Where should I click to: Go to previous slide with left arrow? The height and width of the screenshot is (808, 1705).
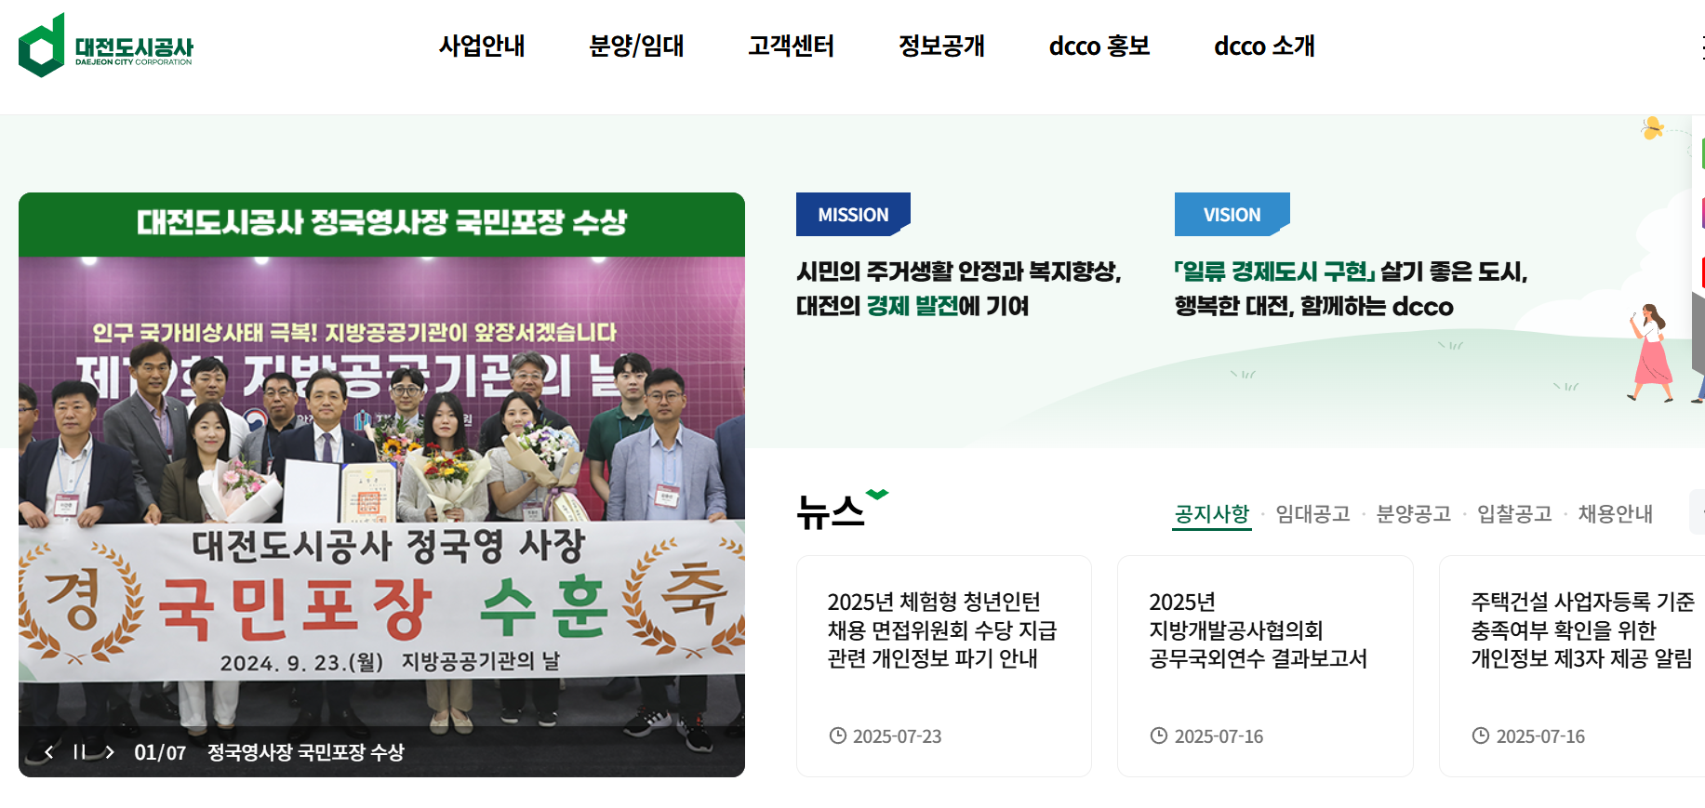(48, 752)
